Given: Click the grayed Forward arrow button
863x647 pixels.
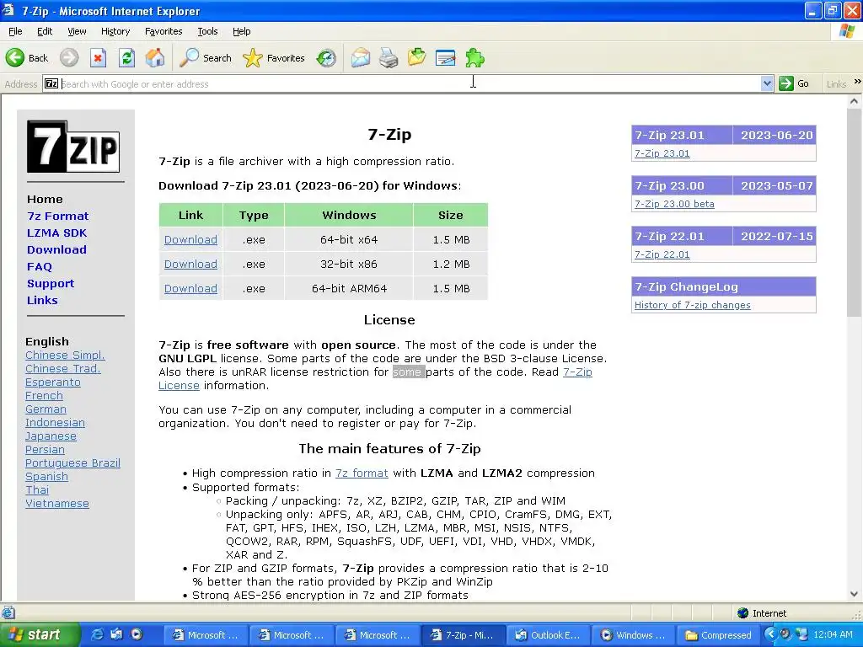Looking at the screenshot, I should coord(69,58).
